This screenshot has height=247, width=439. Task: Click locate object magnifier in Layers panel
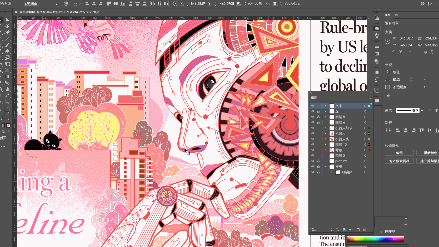tap(337, 230)
